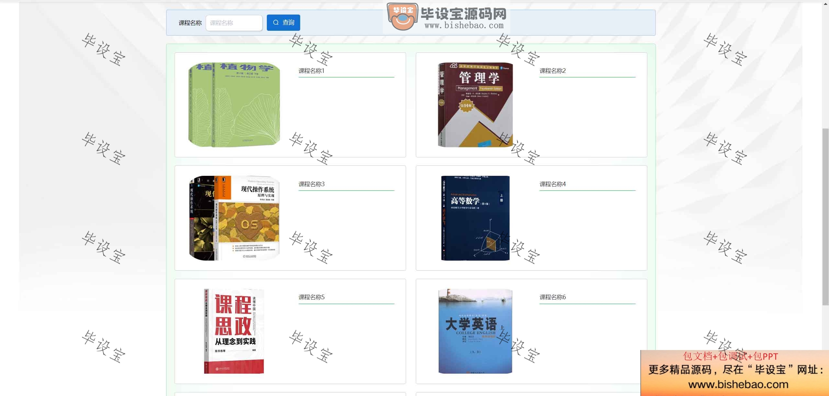Open the 管理学 book cover thumbnail
Viewport: 829px width, 396px height.
tap(475, 105)
